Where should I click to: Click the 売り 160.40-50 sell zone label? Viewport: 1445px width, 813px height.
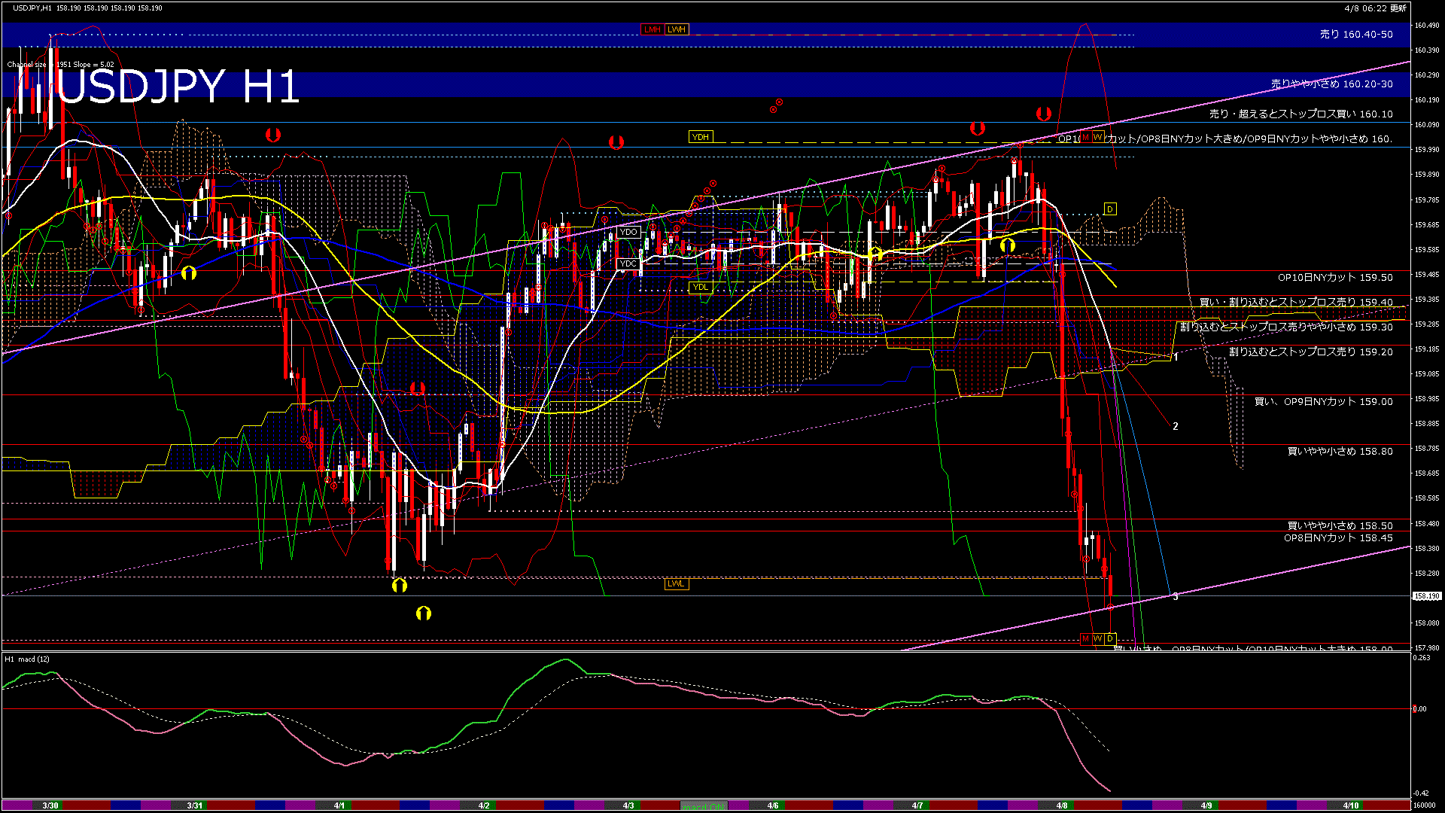coord(1356,35)
